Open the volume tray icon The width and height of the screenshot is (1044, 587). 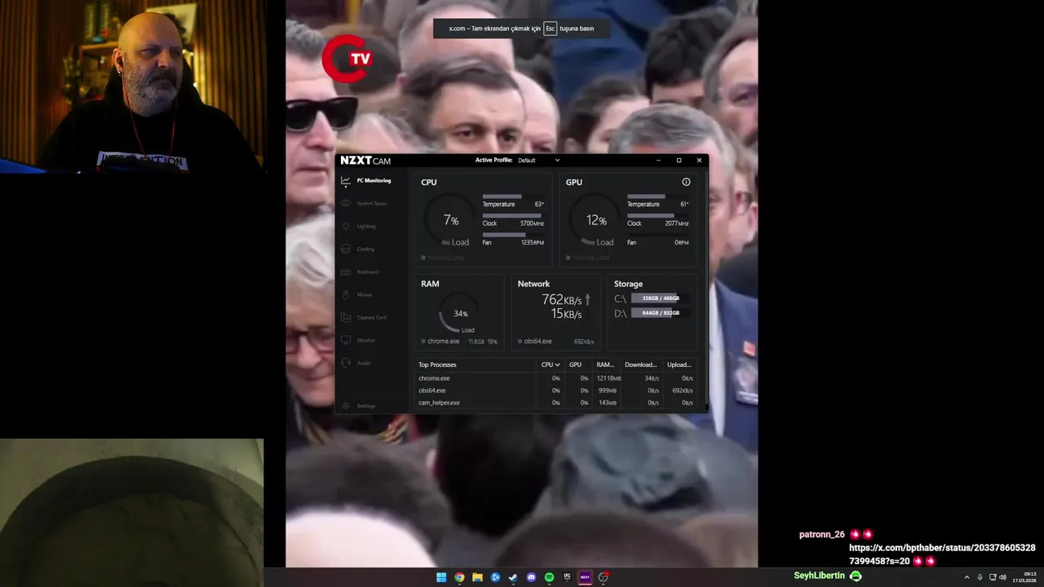point(1002,577)
